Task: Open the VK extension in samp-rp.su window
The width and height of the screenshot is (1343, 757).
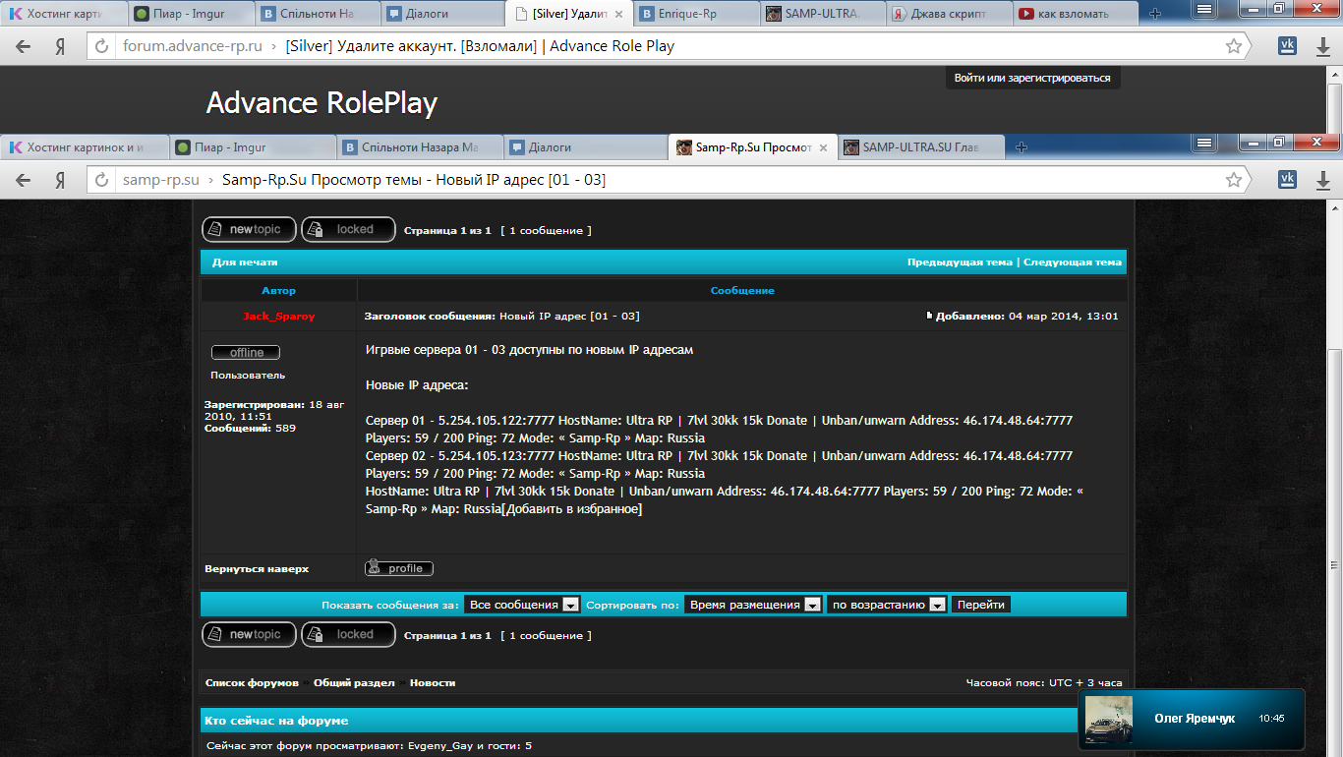Action: [x=1286, y=179]
